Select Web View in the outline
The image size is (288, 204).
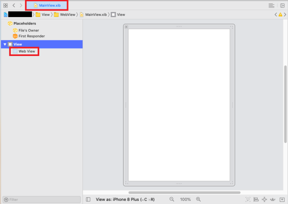pyautogui.click(x=26, y=51)
